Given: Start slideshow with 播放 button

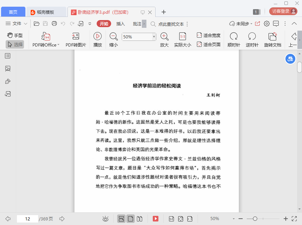Looking at the screenshot, I should pos(98,40).
